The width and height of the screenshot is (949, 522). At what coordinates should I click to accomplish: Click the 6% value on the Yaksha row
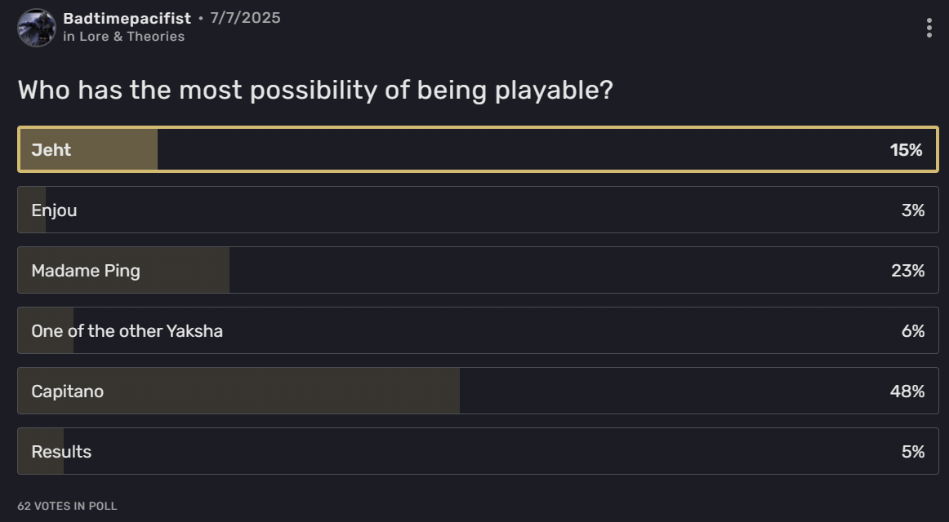[912, 331]
